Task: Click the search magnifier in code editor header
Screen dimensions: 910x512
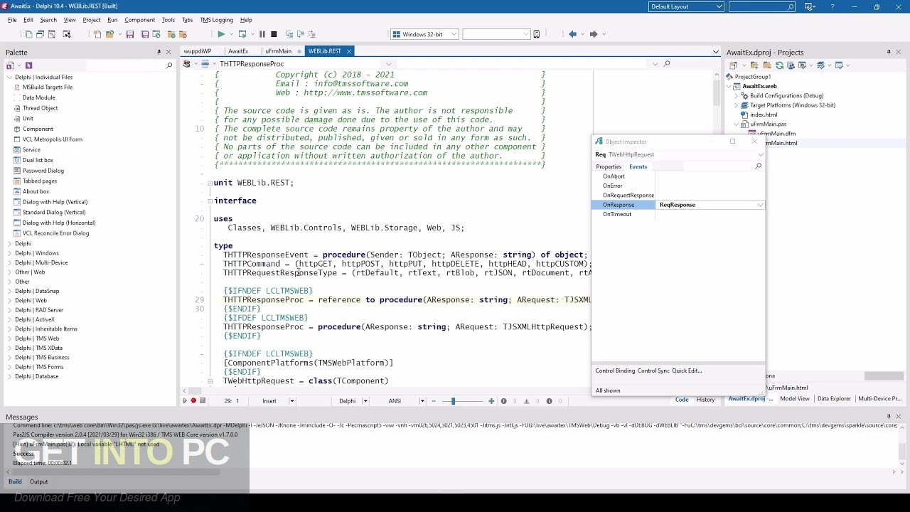Action: click(667, 64)
